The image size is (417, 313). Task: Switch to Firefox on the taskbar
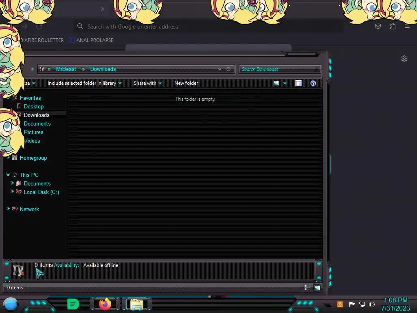pyautogui.click(x=105, y=304)
